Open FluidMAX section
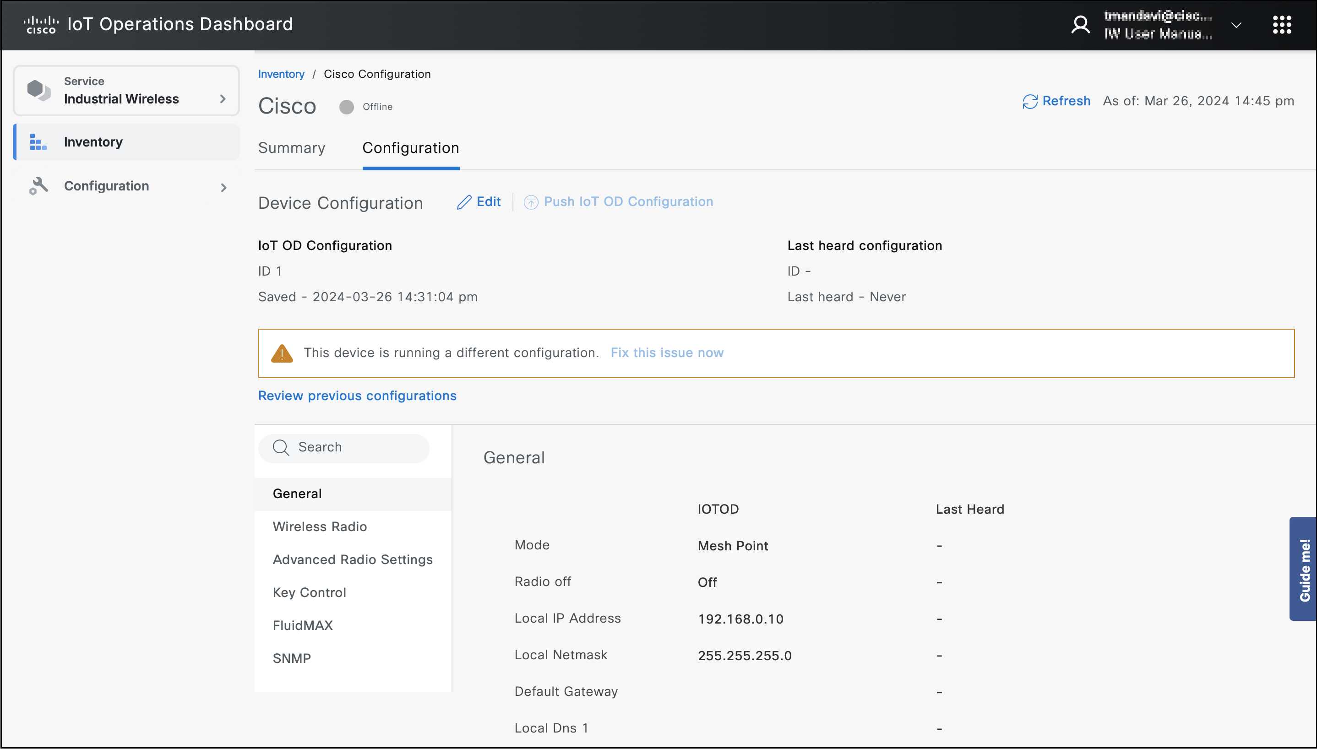The image size is (1317, 749). [x=353, y=625]
